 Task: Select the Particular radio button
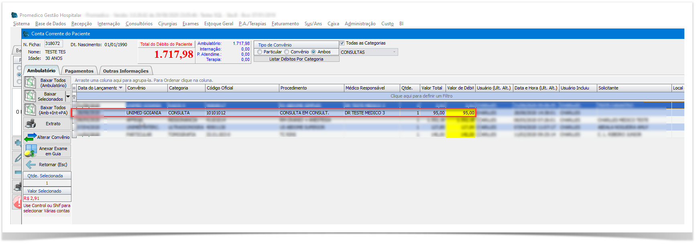click(260, 52)
